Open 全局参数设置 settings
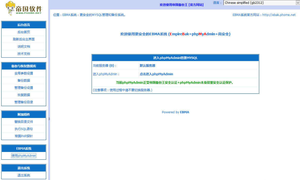300x180 pixels. point(24,73)
